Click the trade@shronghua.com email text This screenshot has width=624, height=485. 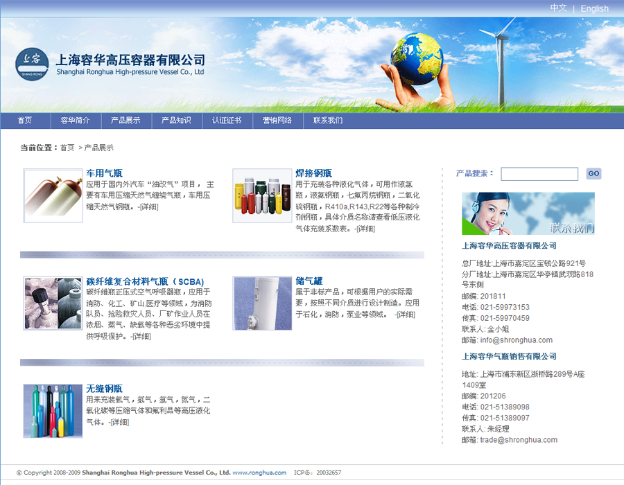point(519,440)
